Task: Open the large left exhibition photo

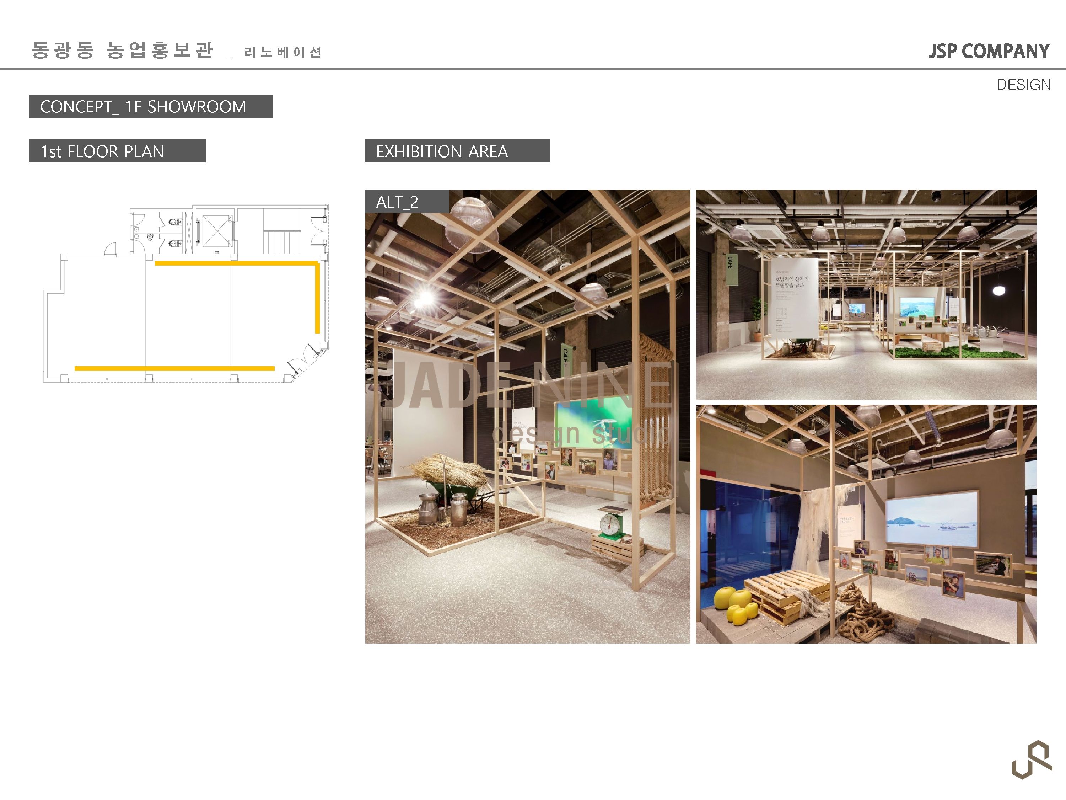Action: point(527,417)
